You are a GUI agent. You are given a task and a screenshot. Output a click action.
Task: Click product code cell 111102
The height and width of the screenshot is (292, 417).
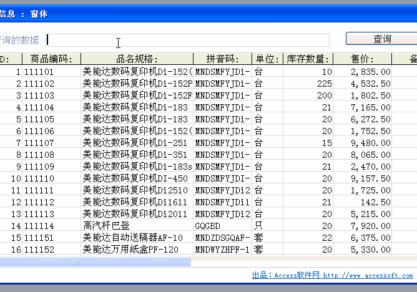(52, 84)
